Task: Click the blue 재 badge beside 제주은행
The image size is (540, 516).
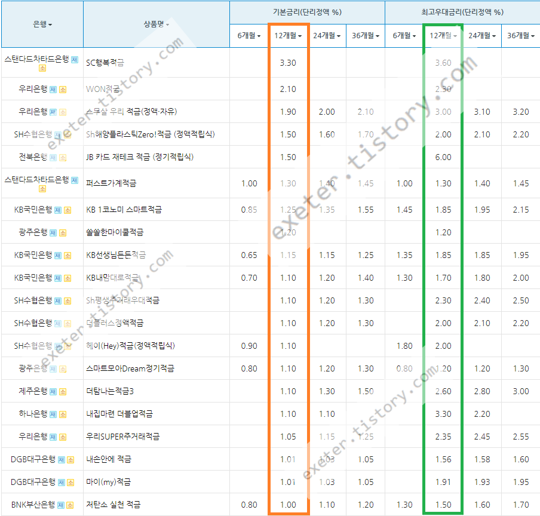Action: pyautogui.click(x=53, y=392)
